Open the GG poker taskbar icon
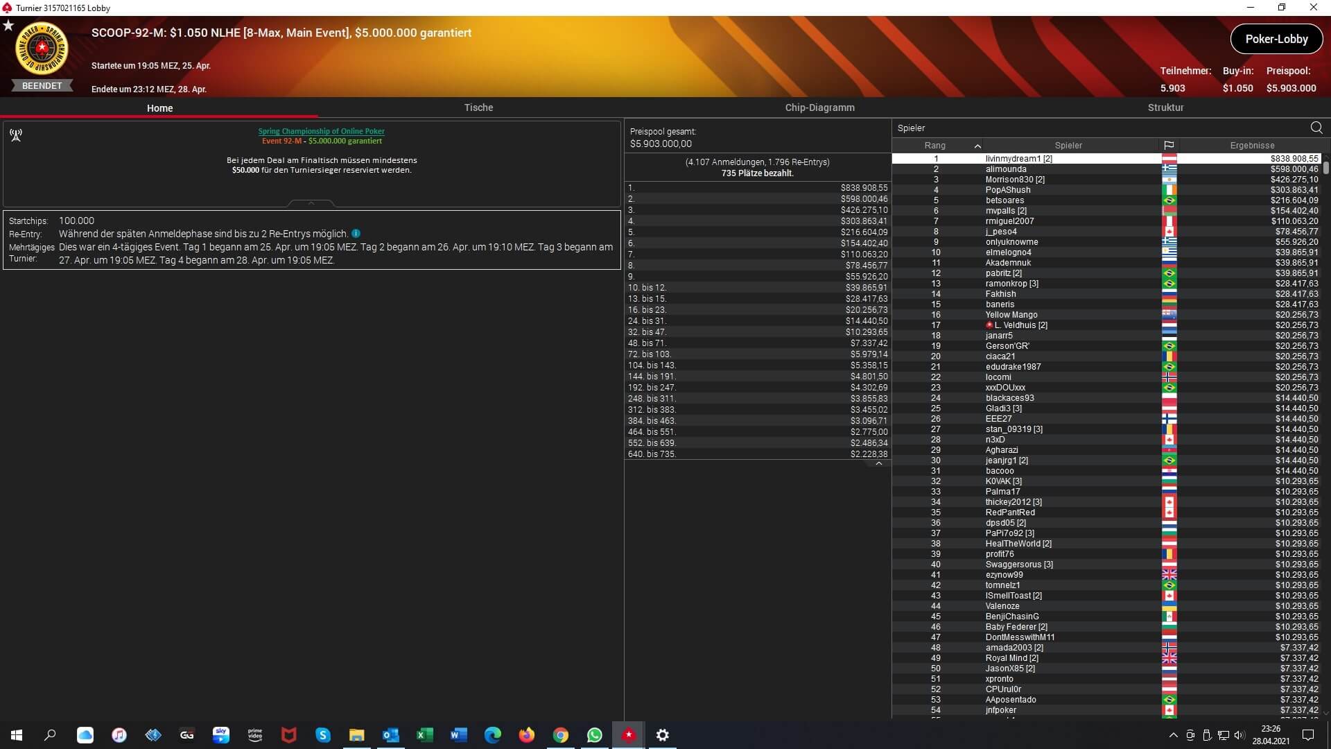1331x749 pixels. coord(186,735)
